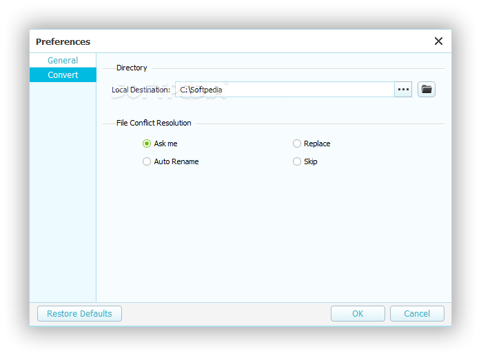Confirm the preferences with OK

tap(358, 314)
